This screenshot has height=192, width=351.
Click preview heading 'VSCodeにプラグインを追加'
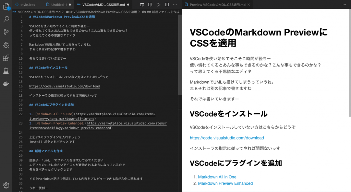pos(236,163)
